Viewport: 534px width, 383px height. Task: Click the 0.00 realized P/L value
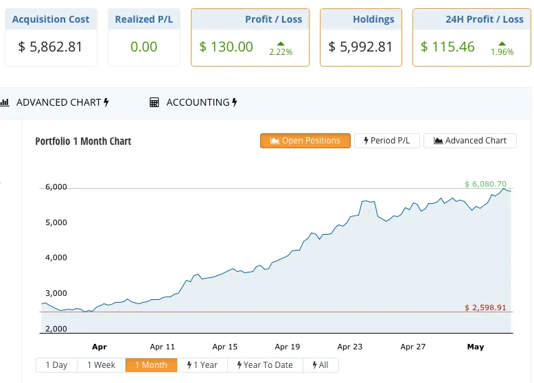(x=143, y=47)
